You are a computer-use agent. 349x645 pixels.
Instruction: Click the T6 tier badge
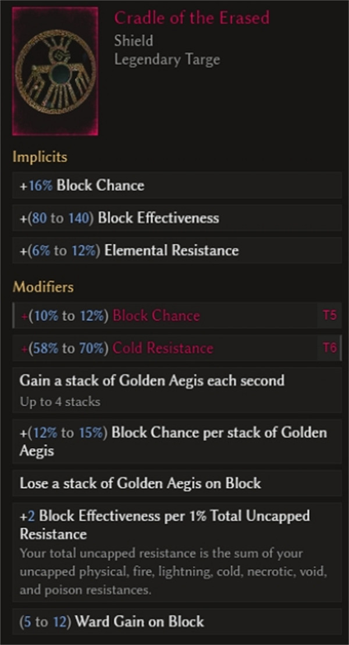point(329,348)
